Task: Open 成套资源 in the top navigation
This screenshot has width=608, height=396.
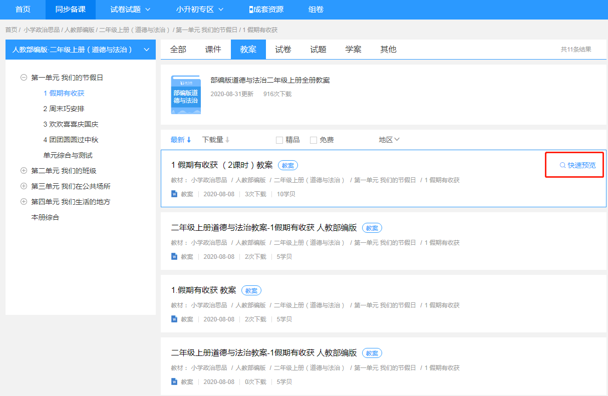Action: [266, 10]
